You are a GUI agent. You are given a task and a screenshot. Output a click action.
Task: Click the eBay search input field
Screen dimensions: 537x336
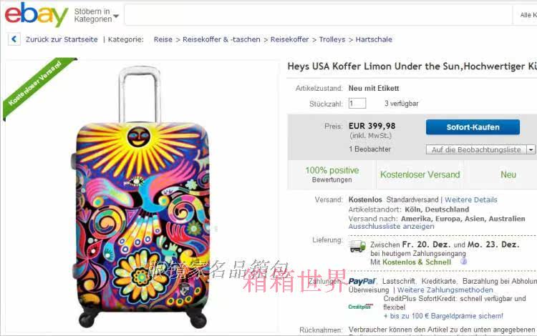point(318,15)
